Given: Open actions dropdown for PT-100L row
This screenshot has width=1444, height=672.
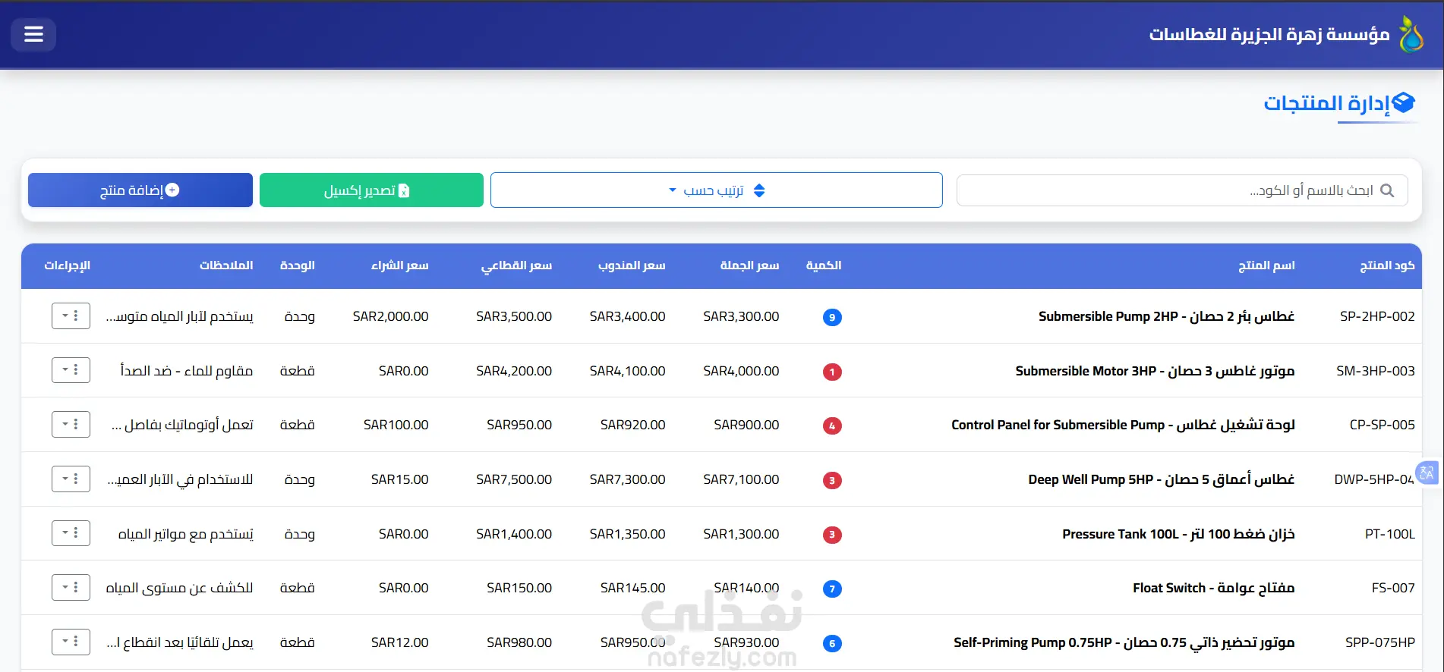Looking at the screenshot, I should tap(71, 533).
